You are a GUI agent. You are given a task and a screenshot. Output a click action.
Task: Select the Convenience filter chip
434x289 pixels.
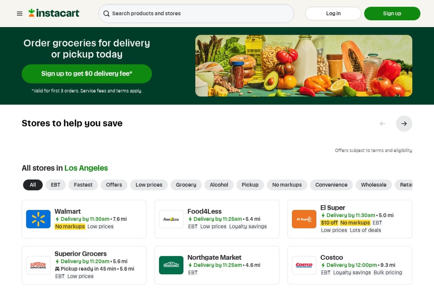point(331,185)
